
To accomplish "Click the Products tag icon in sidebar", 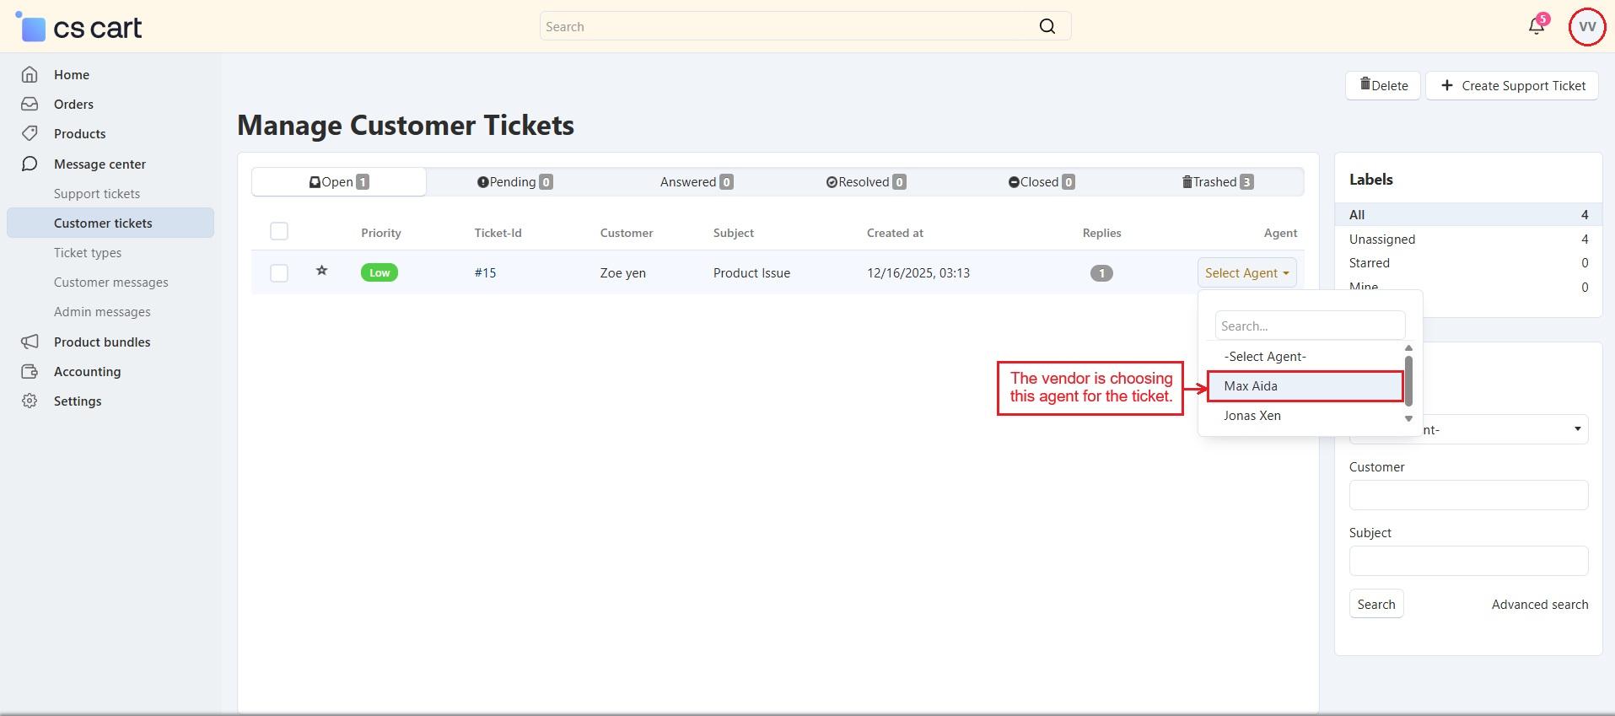I will (30, 134).
